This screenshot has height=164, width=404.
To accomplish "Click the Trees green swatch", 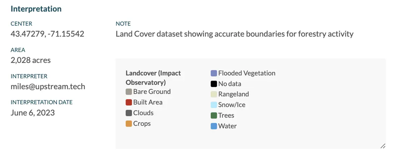I will pyautogui.click(x=214, y=116).
